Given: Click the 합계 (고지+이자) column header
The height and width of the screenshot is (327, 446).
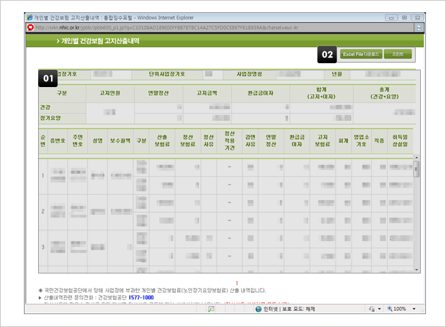Looking at the screenshot, I should click(321, 93).
